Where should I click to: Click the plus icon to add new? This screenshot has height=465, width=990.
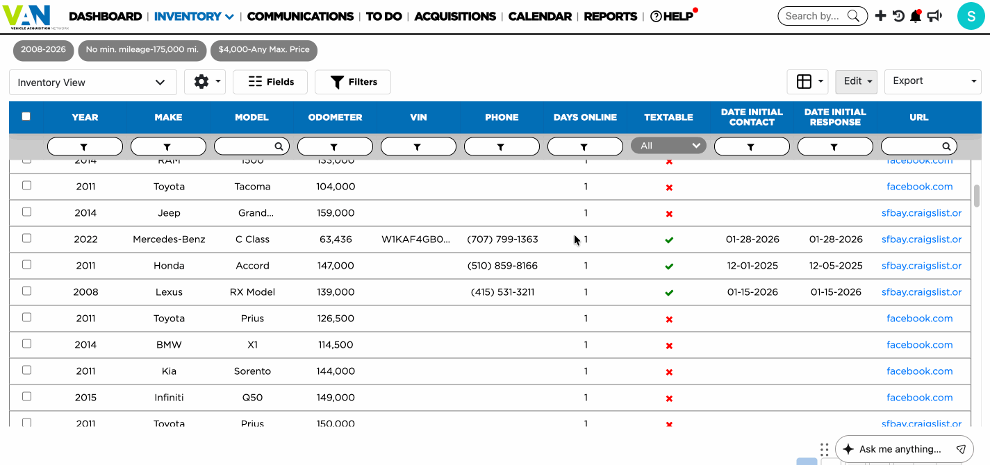(880, 15)
